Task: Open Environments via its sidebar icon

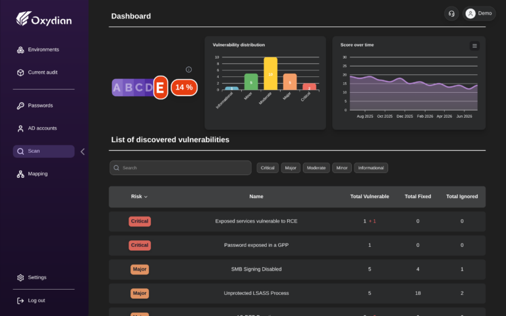Action: click(x=20, y=49)
